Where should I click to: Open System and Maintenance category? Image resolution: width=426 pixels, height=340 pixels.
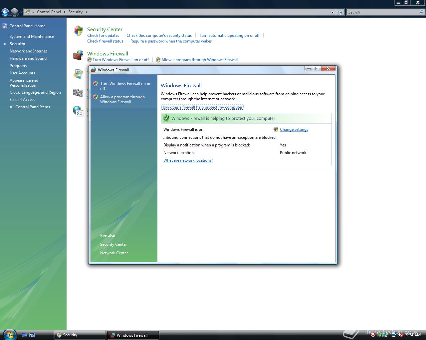[32, 37]
